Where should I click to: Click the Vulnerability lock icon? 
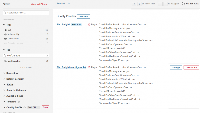point(5,34)
